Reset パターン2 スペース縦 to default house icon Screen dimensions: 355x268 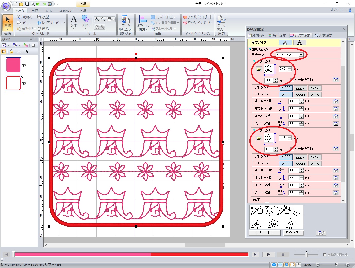tap(336, 193)
